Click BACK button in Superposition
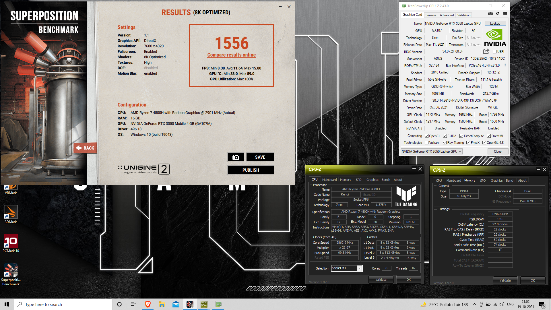The width and height of the screenshot is (551, 310). [x=85, y=148]
